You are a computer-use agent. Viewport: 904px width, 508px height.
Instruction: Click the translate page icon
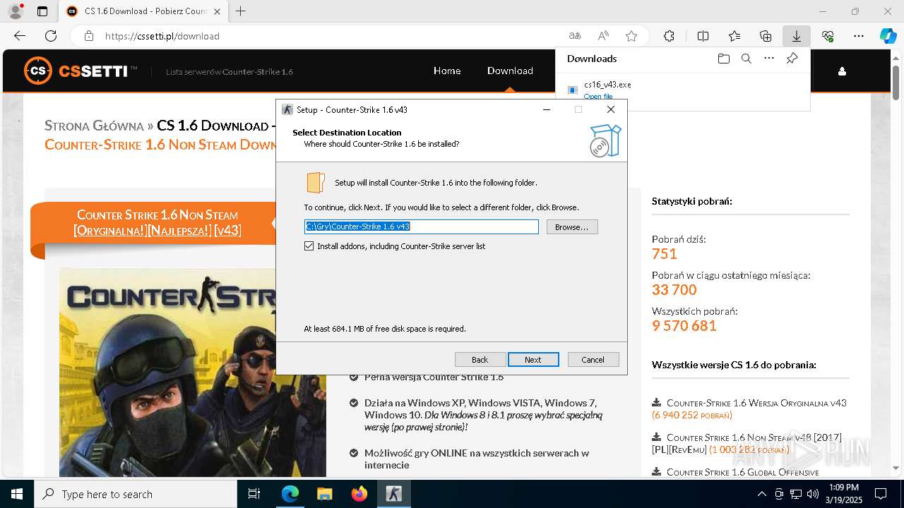(575, 36)
